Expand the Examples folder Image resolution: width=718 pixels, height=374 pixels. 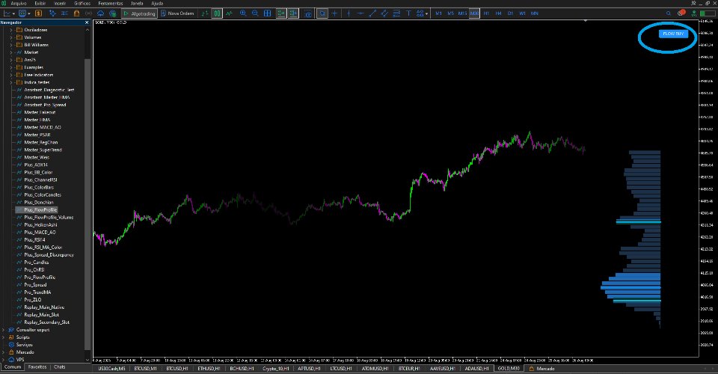click(11, 67)
